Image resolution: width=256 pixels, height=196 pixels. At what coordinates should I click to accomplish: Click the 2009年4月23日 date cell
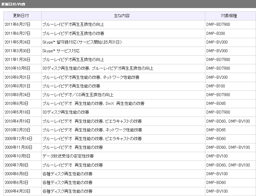click(x=22, y=191)
